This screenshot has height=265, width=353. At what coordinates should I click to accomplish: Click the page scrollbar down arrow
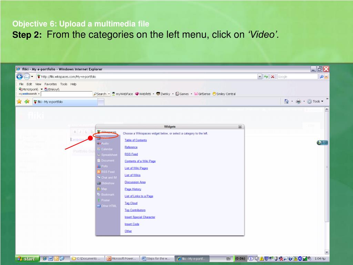(x=327, y=252)
